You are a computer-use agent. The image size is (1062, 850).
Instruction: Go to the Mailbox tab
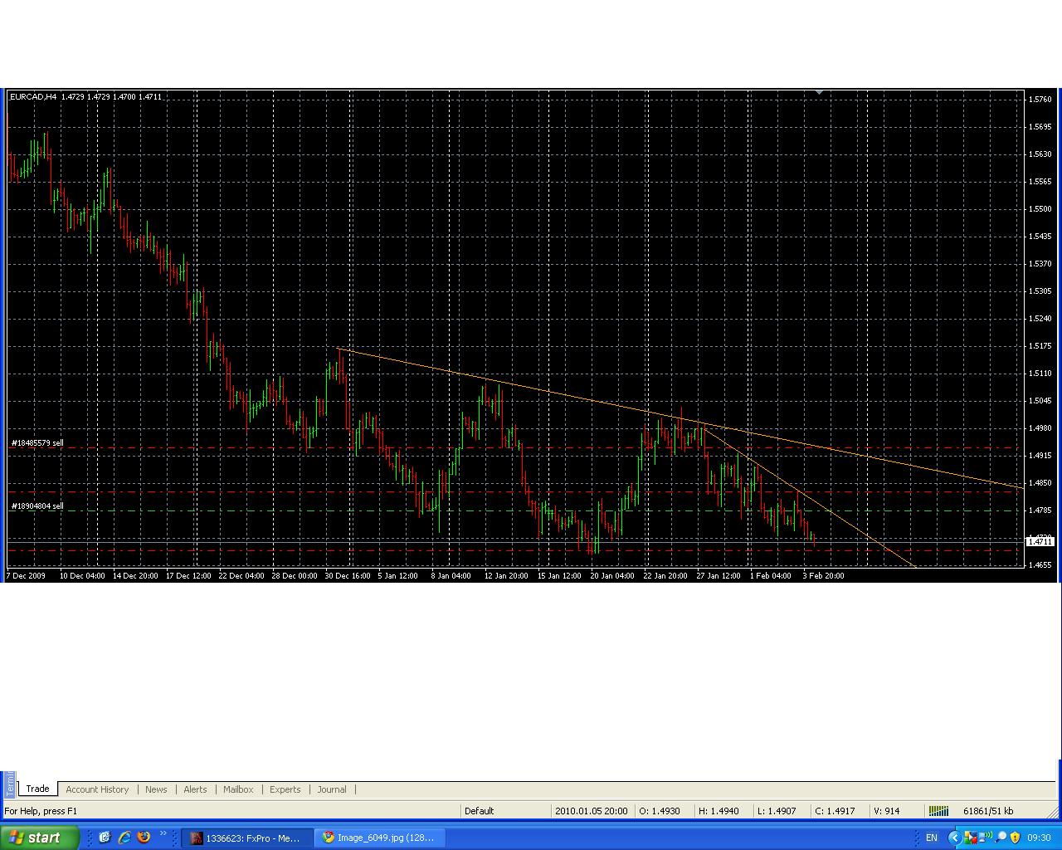tap(238, 789)
